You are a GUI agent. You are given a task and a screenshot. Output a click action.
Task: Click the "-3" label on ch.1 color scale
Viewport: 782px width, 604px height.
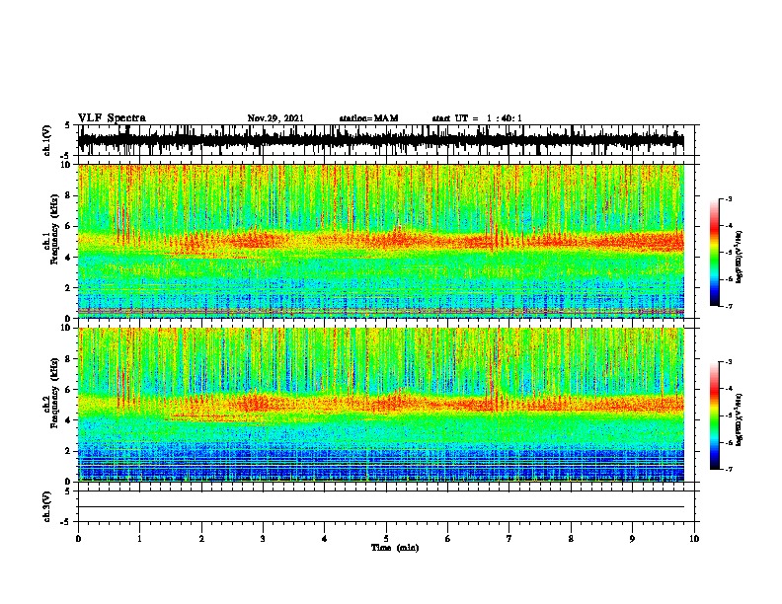point(728,198)
